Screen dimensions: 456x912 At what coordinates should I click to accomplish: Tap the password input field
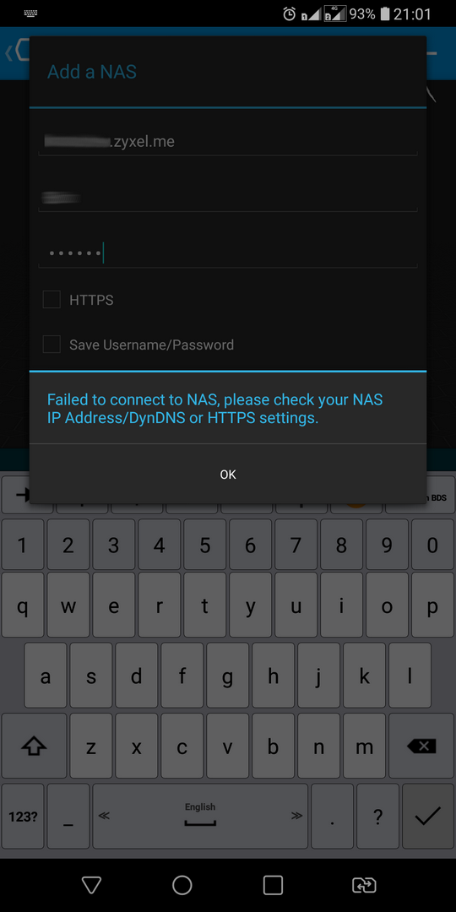(x=228, y=253)
